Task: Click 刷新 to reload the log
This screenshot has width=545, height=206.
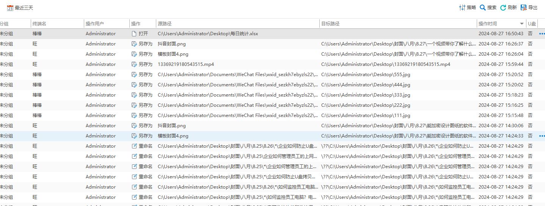Action: [x=508, y=8]
